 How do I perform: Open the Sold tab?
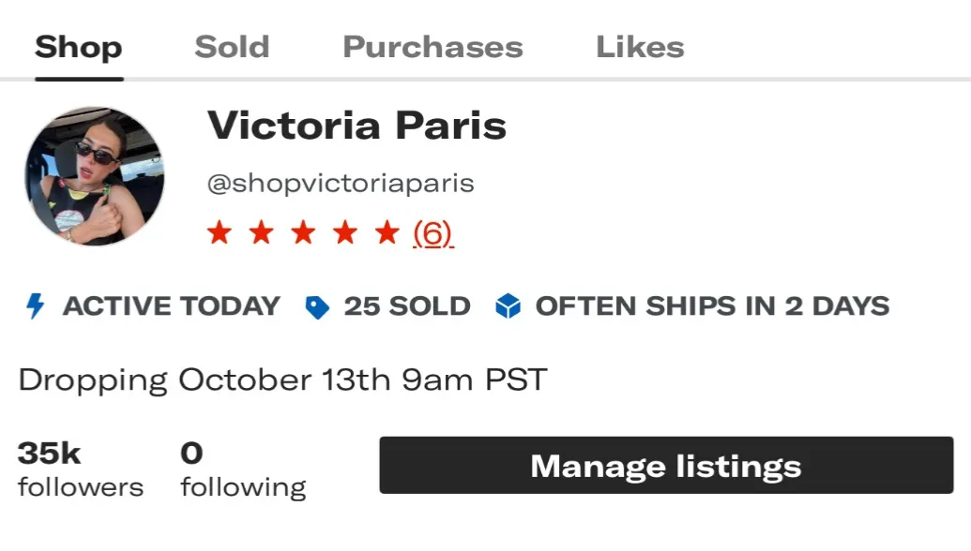[232, 47]
